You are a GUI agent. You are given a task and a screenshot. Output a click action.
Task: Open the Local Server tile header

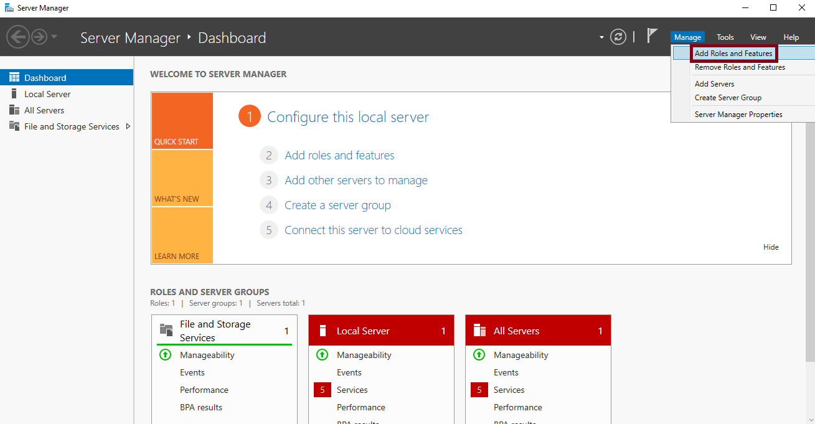click(x=381, y=331)
